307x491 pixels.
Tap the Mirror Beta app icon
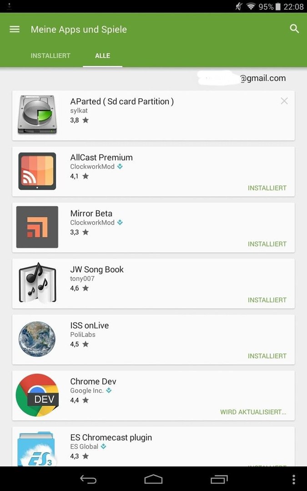coord(37,227)
